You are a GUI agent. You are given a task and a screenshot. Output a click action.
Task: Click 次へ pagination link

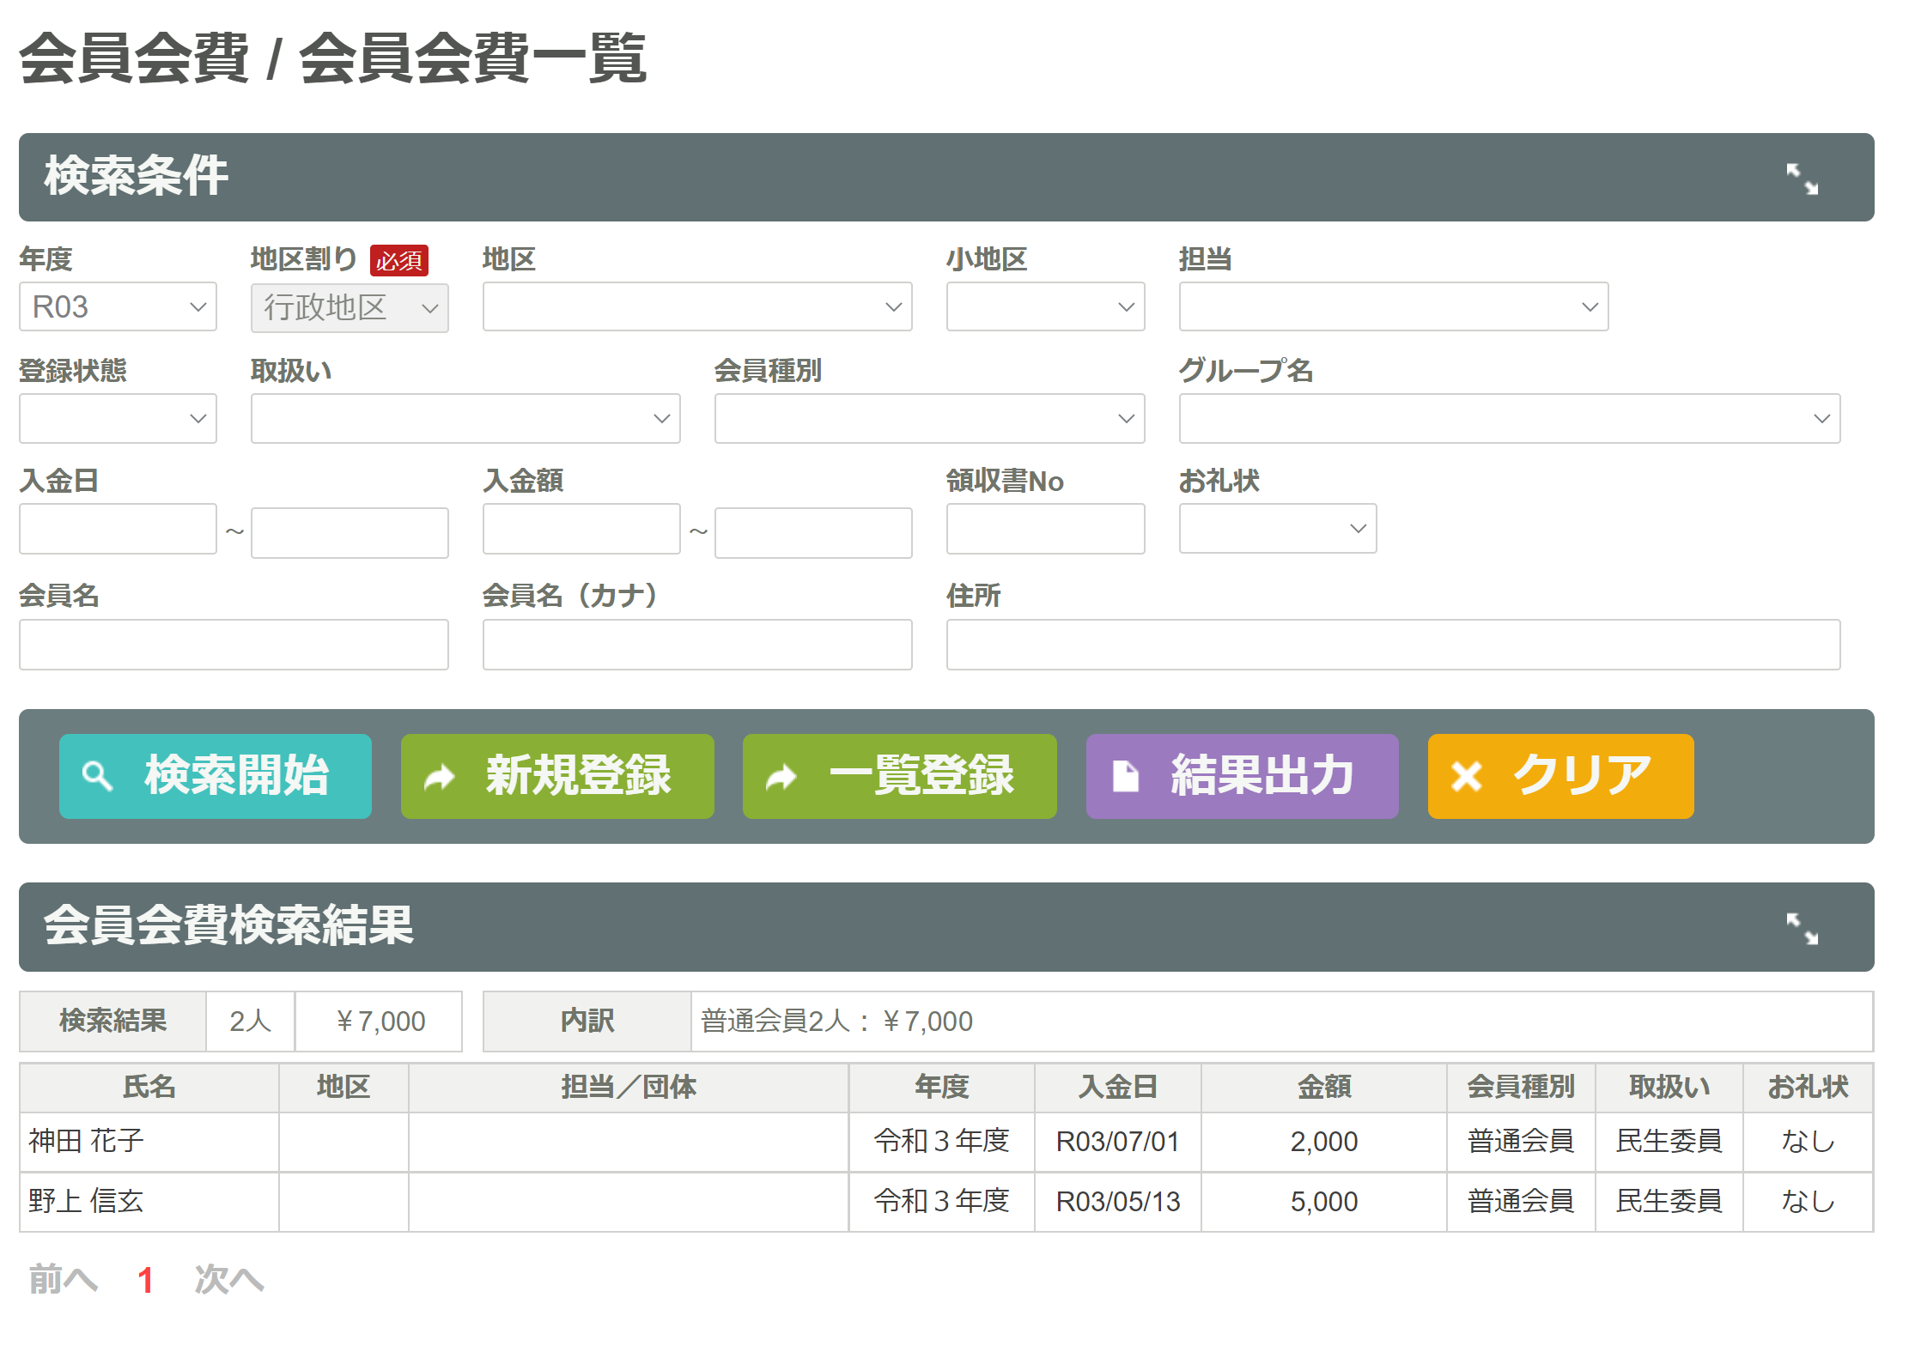click(228, 1280)
